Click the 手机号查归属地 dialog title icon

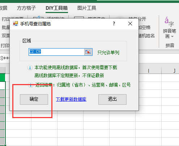[16, 24]
